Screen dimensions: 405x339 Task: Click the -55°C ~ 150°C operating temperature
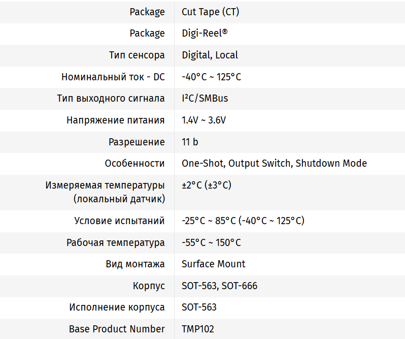click(x=211, y=242)
